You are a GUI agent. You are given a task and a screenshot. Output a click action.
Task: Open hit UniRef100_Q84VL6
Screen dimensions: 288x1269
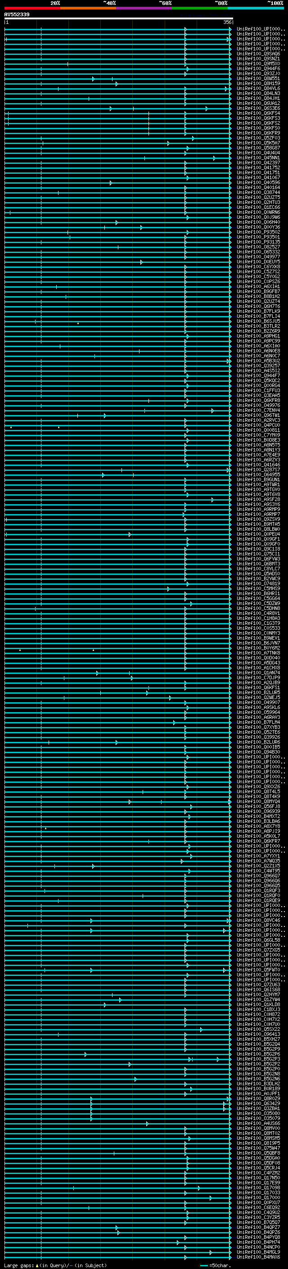[x=258, y=88]
